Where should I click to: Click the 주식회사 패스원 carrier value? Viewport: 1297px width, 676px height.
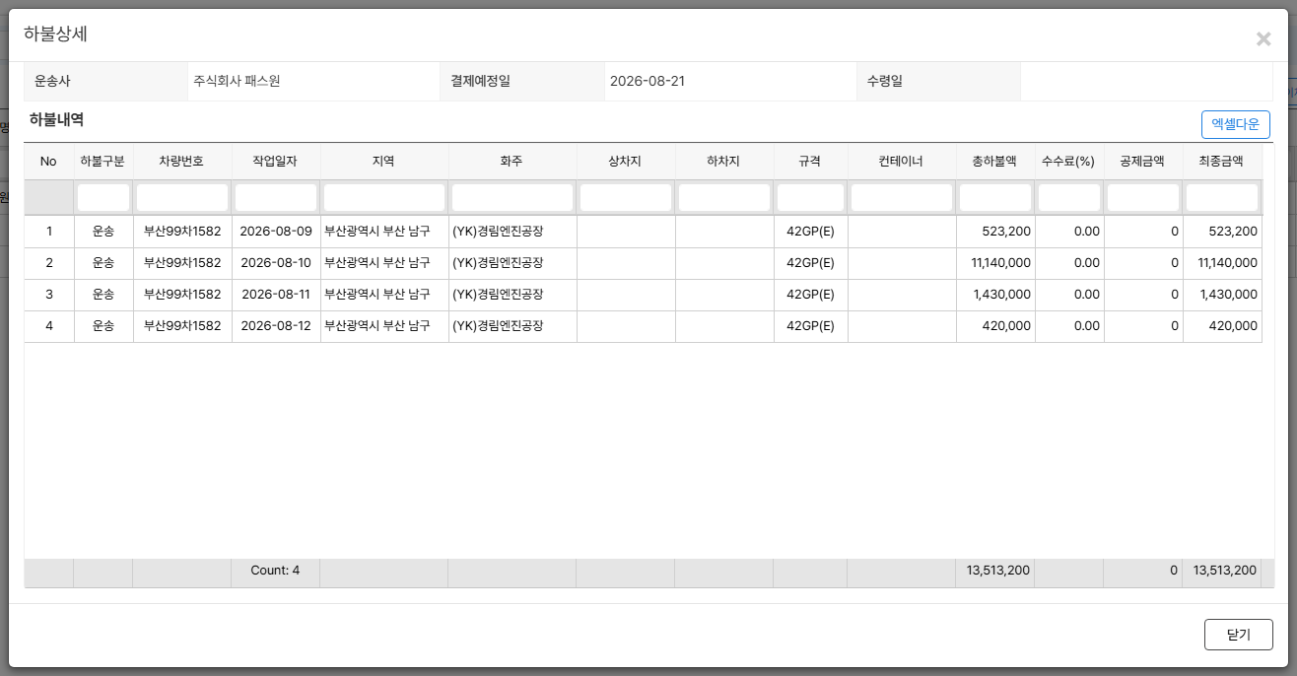coord(238,81)
